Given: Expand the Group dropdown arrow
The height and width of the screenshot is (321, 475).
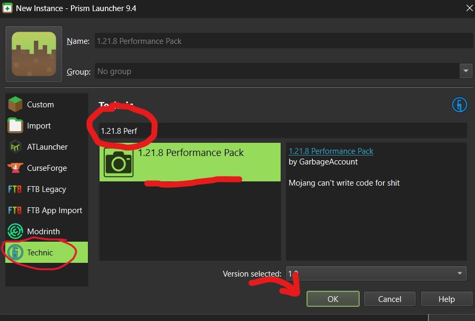Looking at the screenshot, I should click(466, 71).
